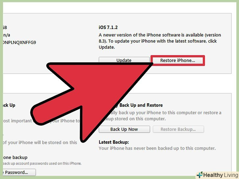This screenshot has width=239, height=179.
Task: Click the GB capacity value
Action: click(5, 28)
